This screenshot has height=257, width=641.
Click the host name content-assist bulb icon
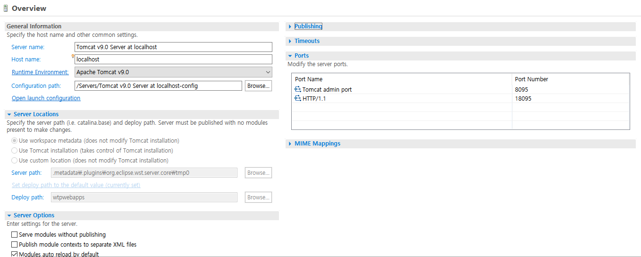[73, 56]
